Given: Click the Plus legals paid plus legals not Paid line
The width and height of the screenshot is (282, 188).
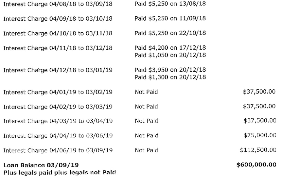Looking at the screenshot, I should click(x=60, y=173).
